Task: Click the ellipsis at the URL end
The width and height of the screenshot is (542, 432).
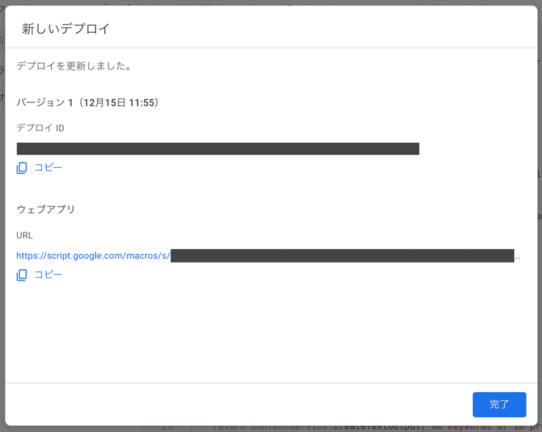Action: click(517, 257)
